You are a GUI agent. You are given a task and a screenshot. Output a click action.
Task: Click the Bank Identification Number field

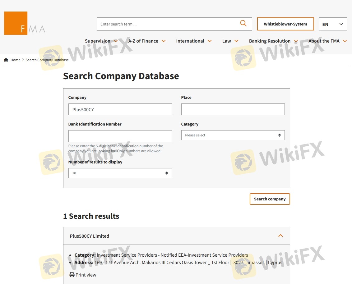(x=120, y=136)
